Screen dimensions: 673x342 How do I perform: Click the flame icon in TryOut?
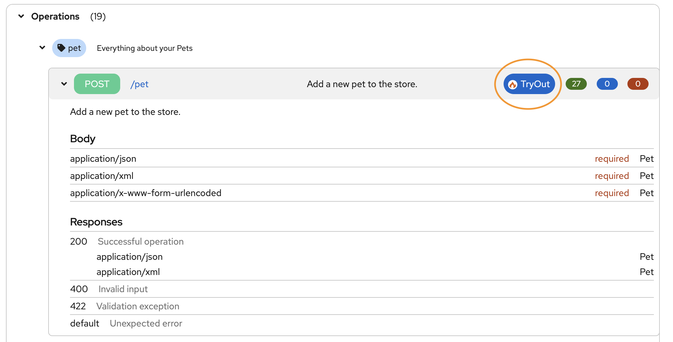tap(513, 85)
